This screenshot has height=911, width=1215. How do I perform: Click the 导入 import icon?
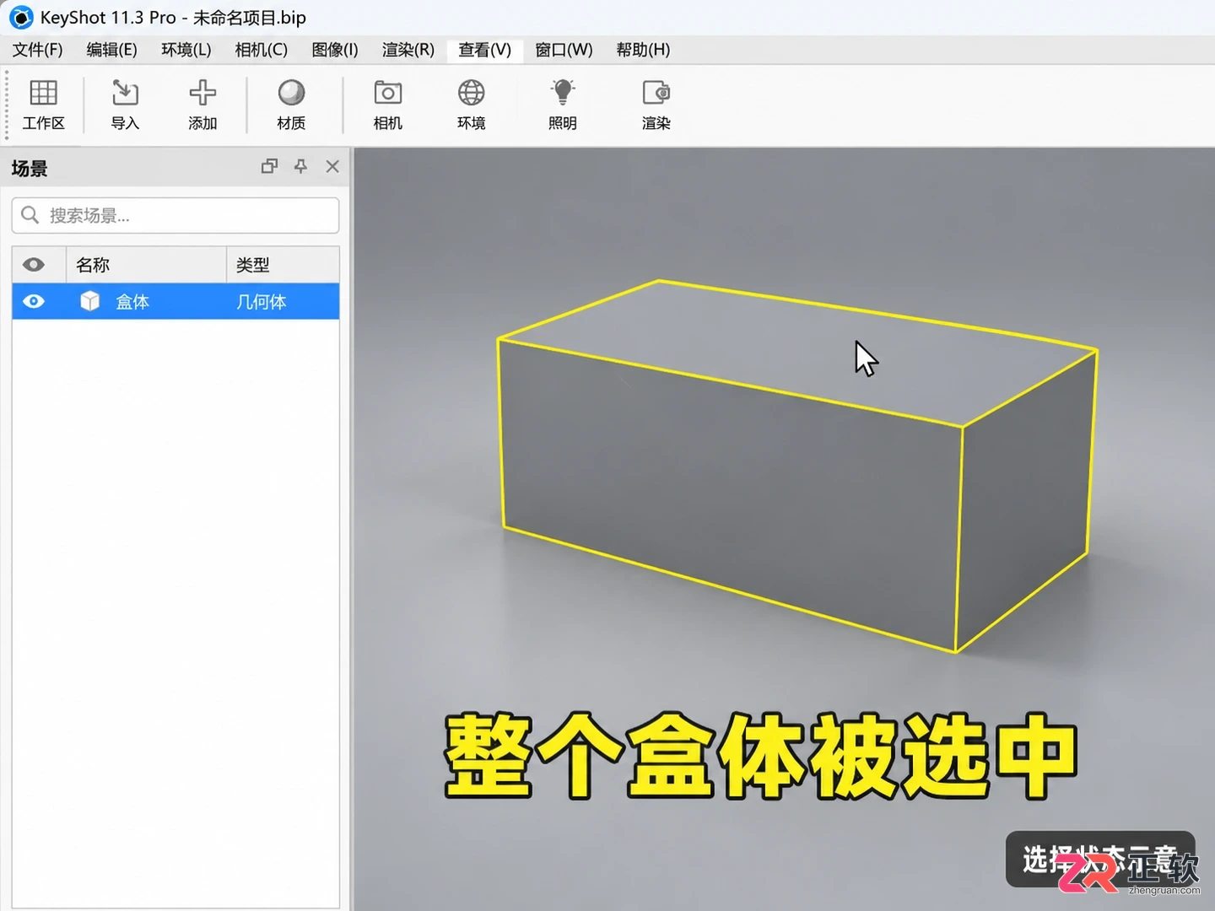[x=125, y=93]
